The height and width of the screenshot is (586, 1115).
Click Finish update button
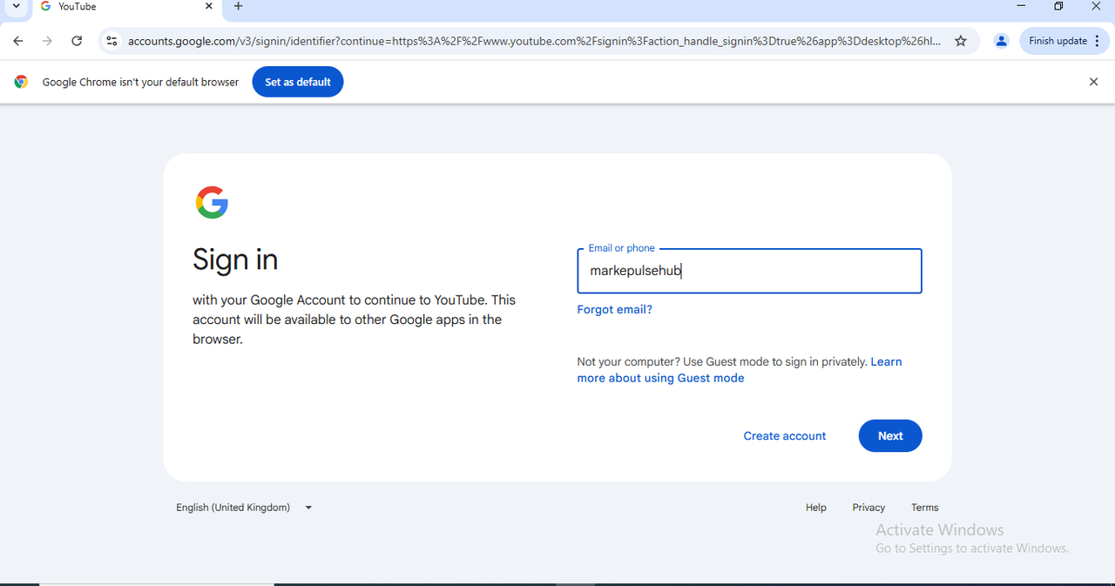pyautogui.click(x=1064, y=41)
